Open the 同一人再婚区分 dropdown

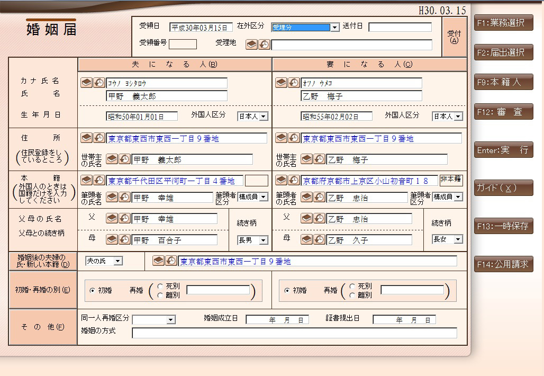tap(171, 319)
